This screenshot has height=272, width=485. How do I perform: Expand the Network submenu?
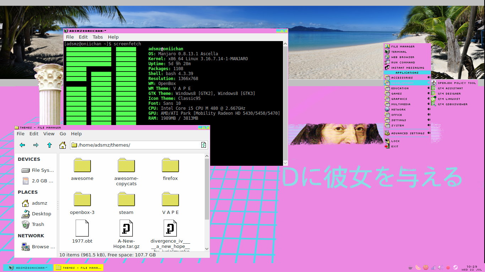(407, 109)
